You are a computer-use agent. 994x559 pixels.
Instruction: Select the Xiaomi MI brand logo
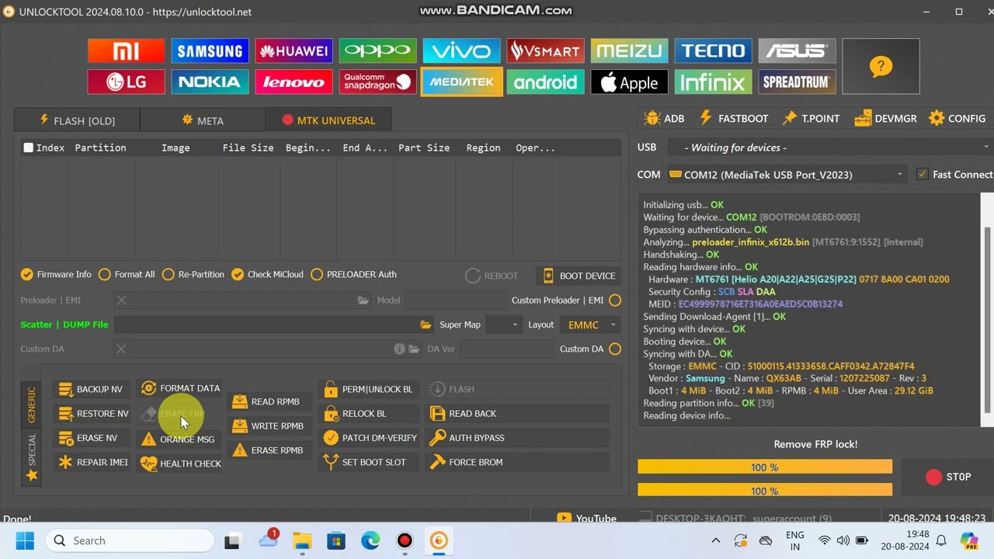coord(127,51)
